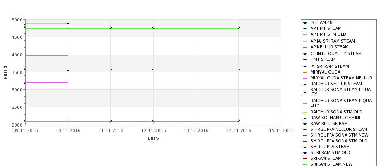378x166 pixels.
Task: Click the DAYS x-axis title
Action: [x=153, y=138]
